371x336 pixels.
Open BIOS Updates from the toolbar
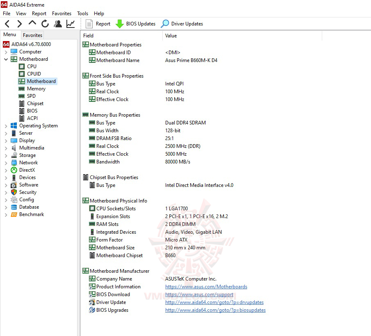135,23
